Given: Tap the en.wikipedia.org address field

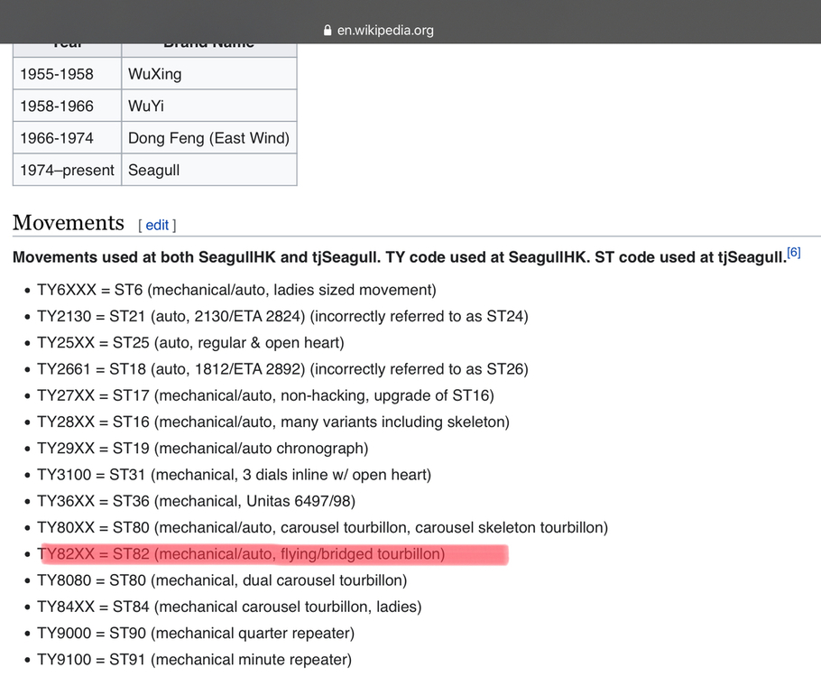Looking at the screenshot, I should point(385,30).
